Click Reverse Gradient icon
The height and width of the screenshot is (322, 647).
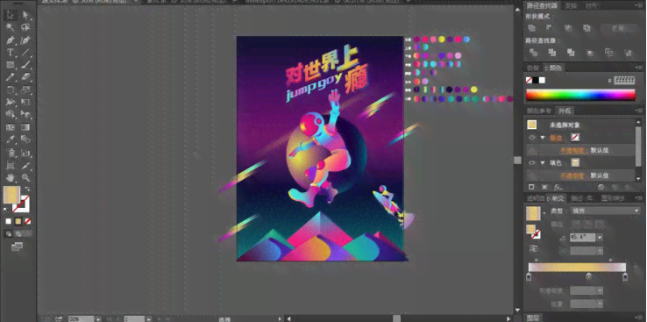(x=533, y=248)
